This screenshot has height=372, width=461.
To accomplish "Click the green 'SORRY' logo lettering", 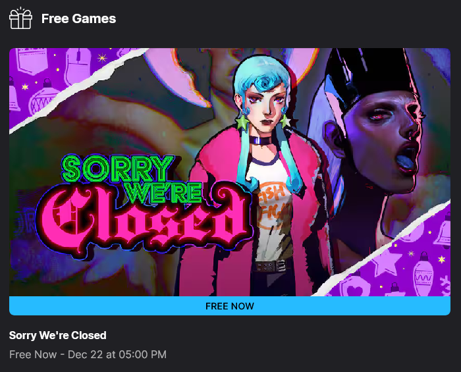I will [x=118, y=169].
